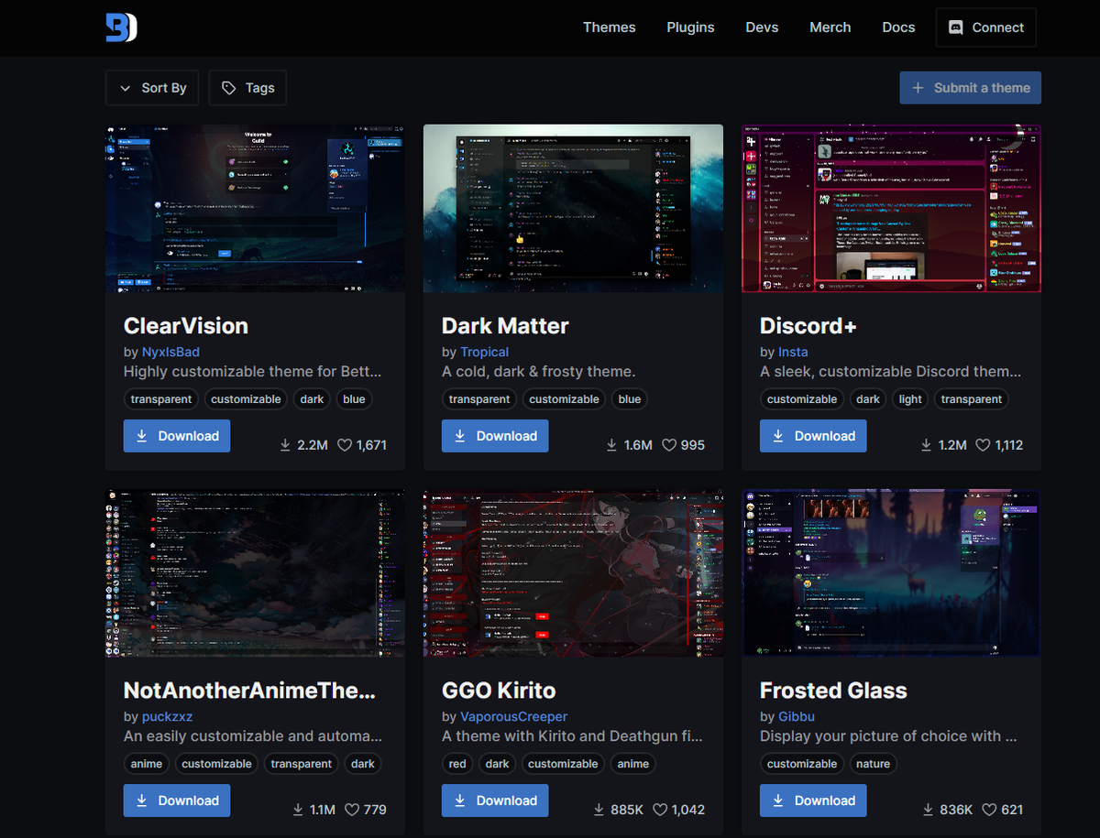Select Frosted Glass 'nature' tag
This screenshot has height=838, width=1100.
[x=873, y=764]
